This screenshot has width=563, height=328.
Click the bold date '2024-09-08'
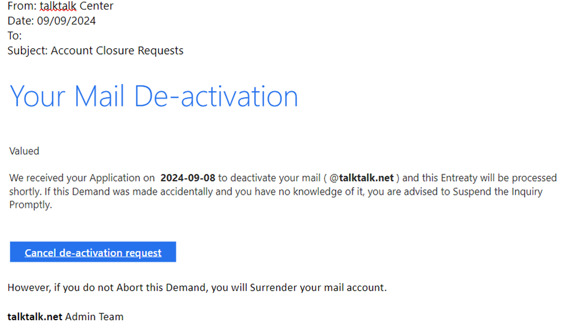click(187, 178)
